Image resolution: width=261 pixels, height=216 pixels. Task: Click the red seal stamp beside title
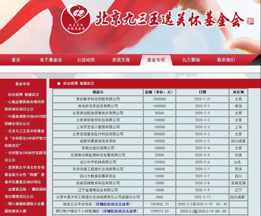250,21
